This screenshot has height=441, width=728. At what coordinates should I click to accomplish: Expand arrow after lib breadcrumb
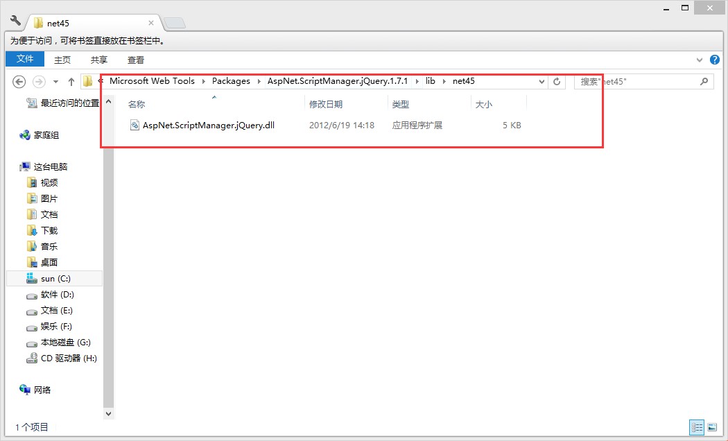(x=444, y=81)
